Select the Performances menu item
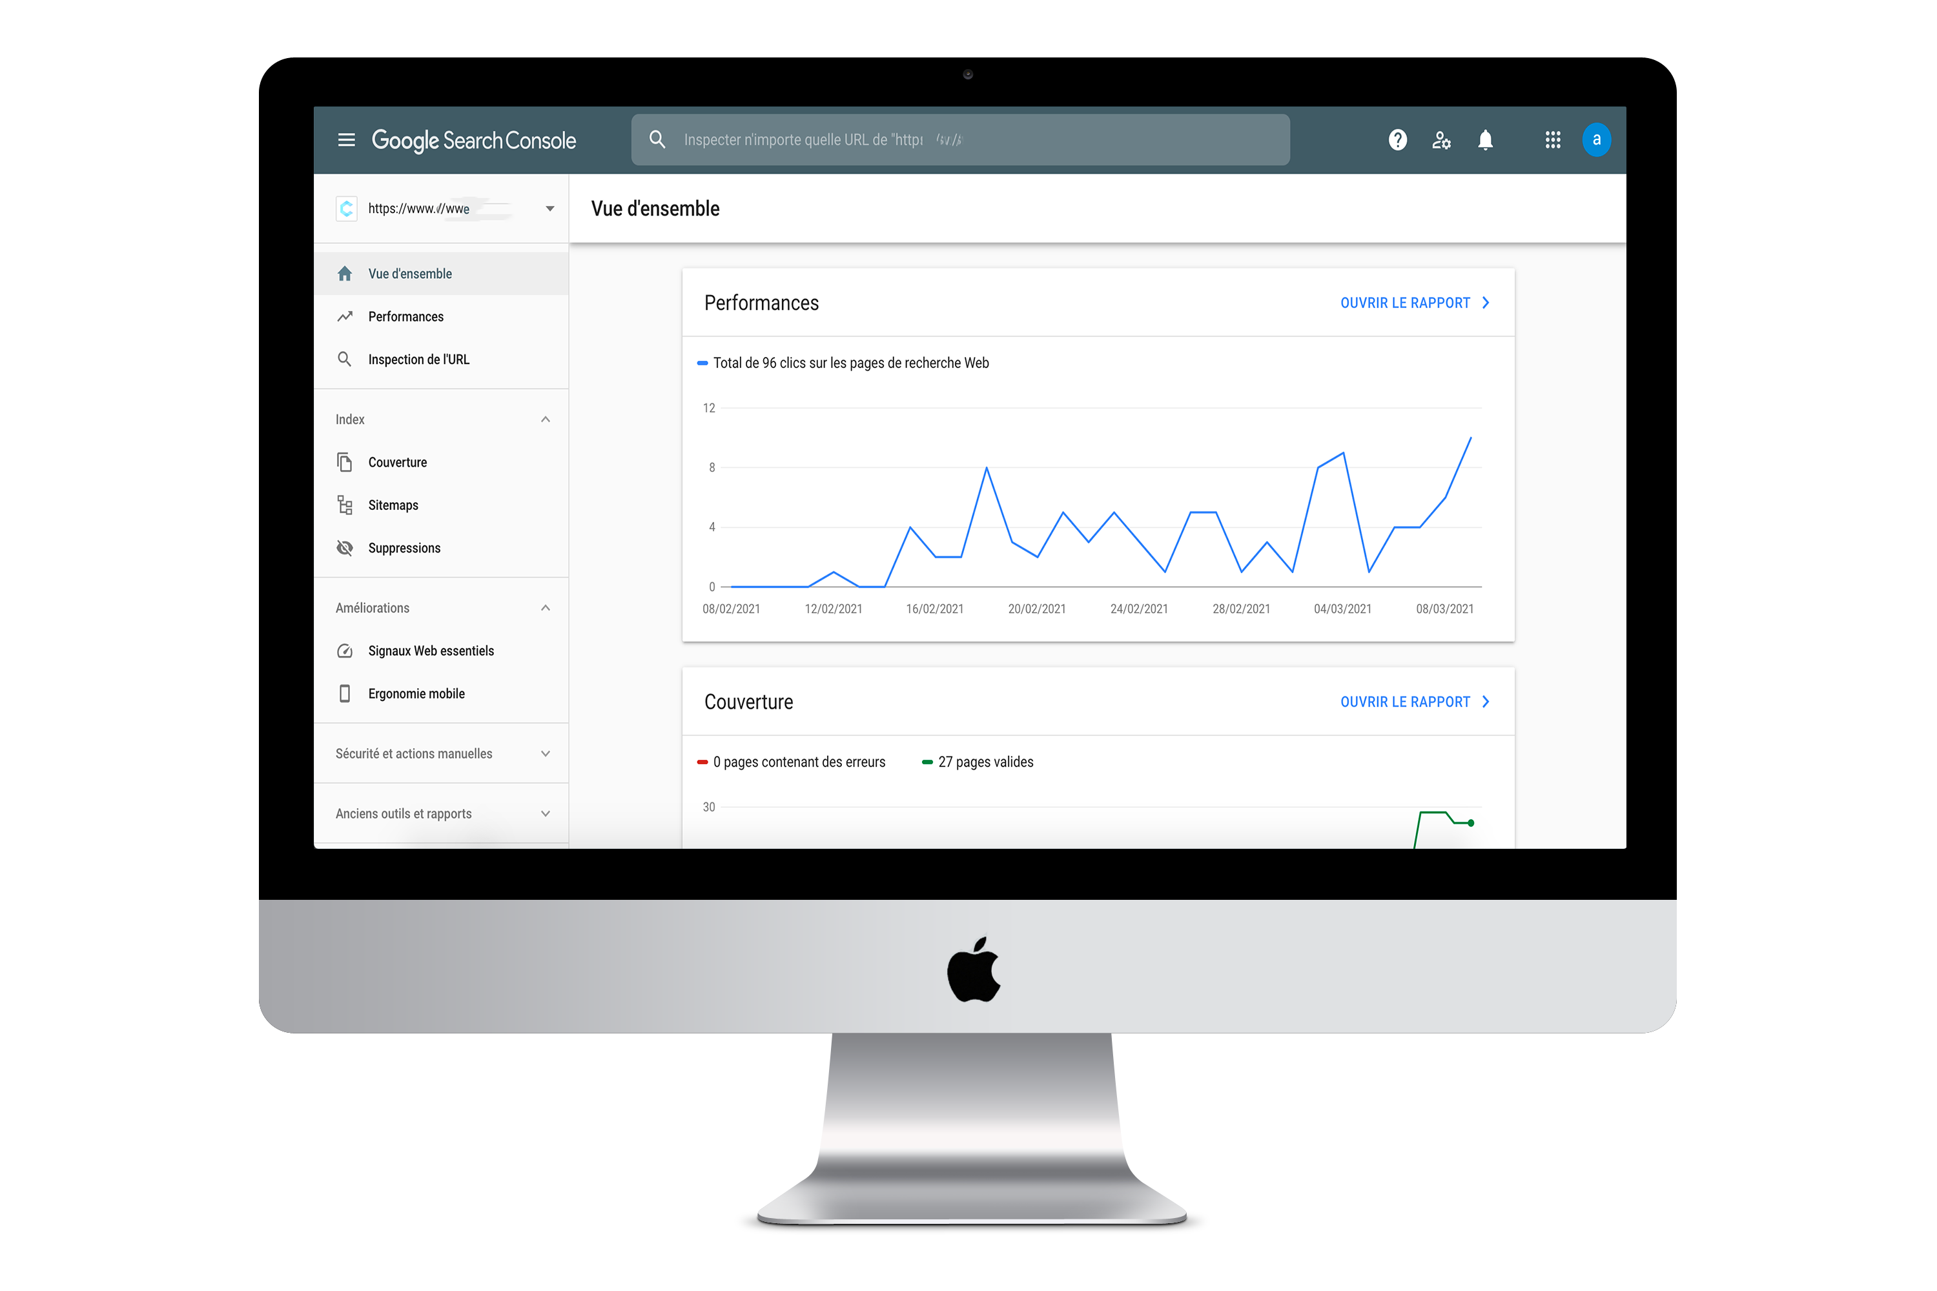Screen dimensions: 1937x1291 (x=405, y=316)
